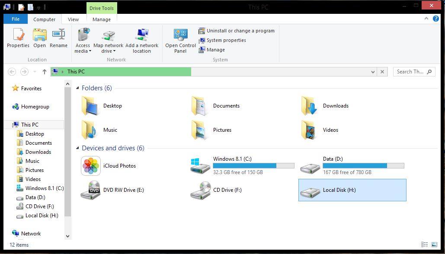Click navigation pane scrollbar down arrow
The width and height of the screenshot is (445, 254).
coord(67,236)
